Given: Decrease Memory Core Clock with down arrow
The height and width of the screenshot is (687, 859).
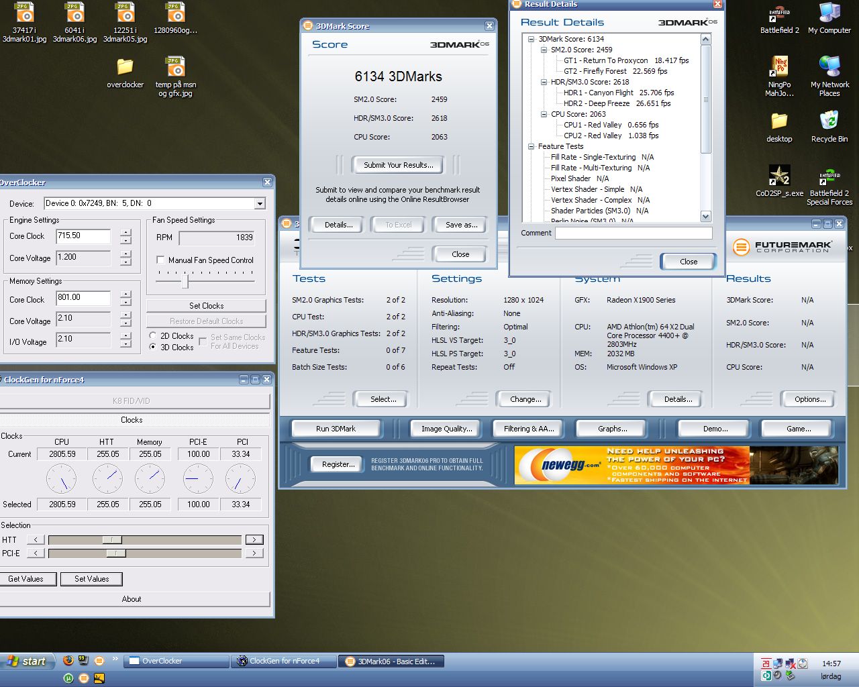Looking at the screenshot, I should click(x=125, y=303).
